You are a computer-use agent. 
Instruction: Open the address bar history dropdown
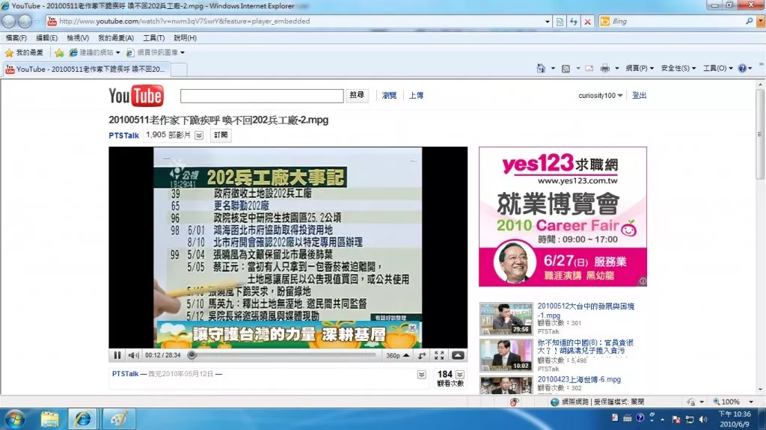[547, 22]
